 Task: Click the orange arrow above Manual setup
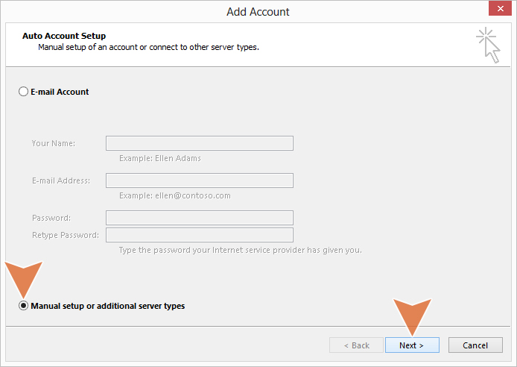point(23,280)
